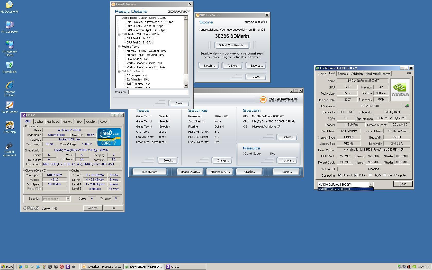Viewport: 432px width, 270px height.
Task: Switch to the SPD tab in CPU-Z
Action: click(x=79, y=122)
